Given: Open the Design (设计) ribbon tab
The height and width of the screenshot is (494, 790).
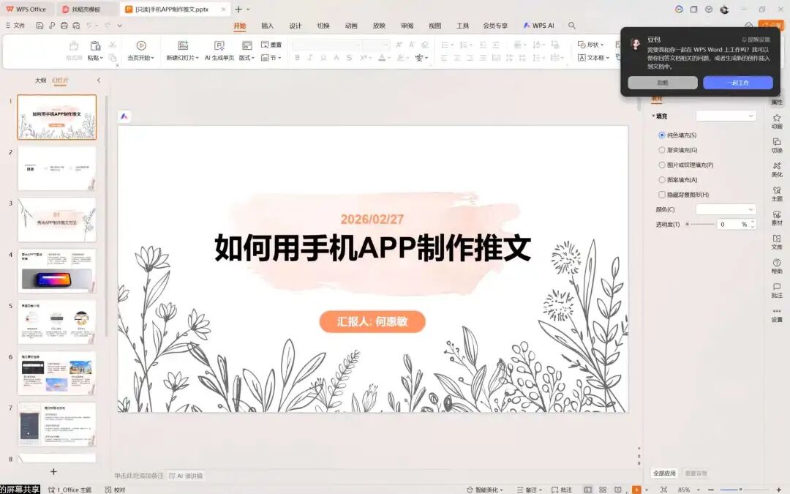Looking at the screenshot, I should [x=296, y=26].
